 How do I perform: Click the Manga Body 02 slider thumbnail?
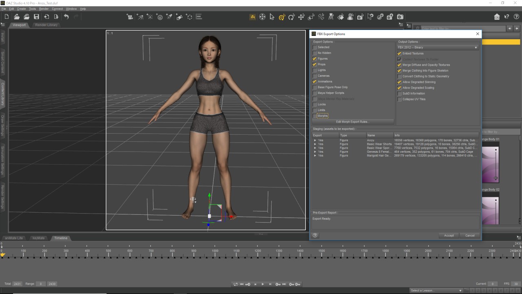490,211
